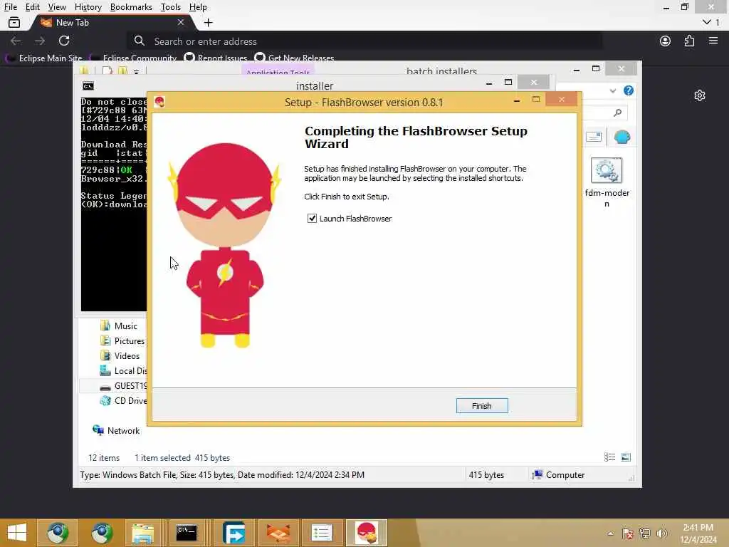729x547 pixels.
Task: Open the Windows Start button
Action: pos(17,533)
